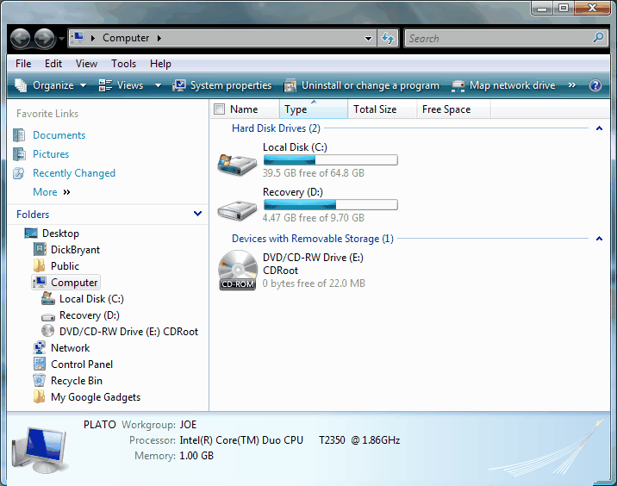Screen dimensions: 617x486
Task: Open the Edit menu
Action: pos(53,64)
